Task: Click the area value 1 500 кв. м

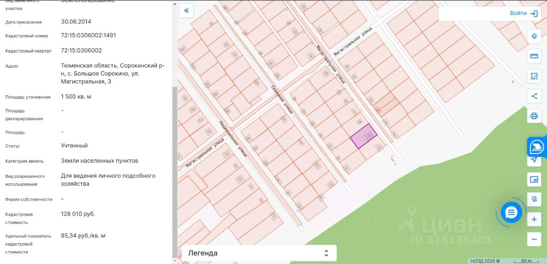Action: point(76,97)
